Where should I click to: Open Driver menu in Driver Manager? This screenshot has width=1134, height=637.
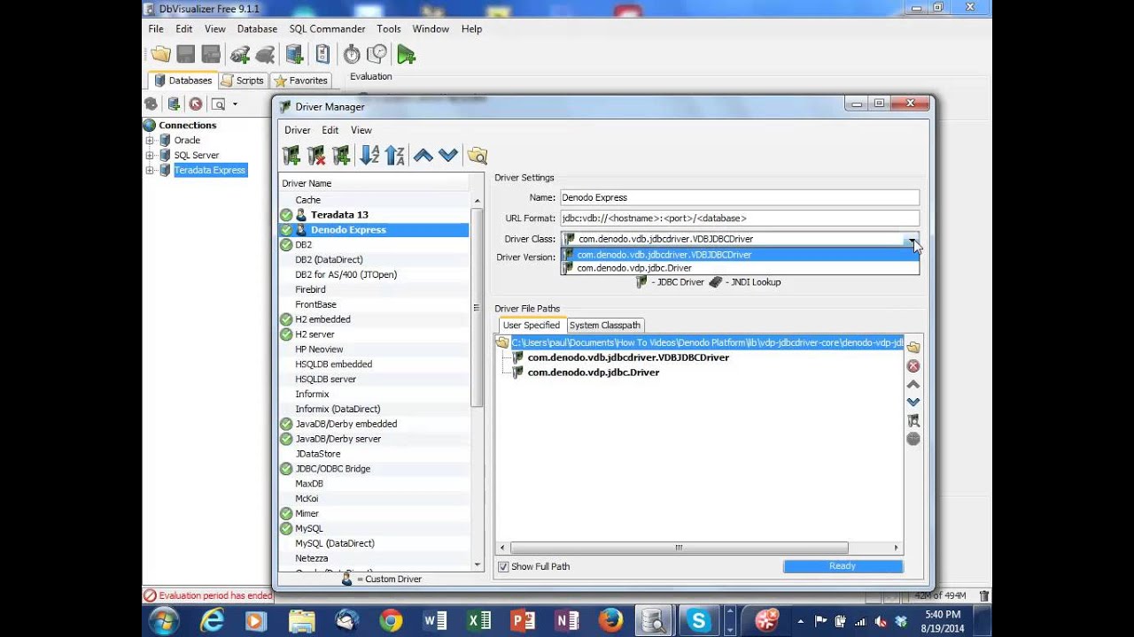click(297, 130)
